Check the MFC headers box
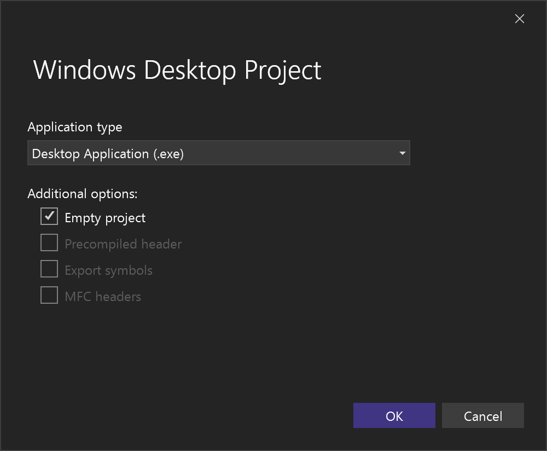Screen dimensions: 547x451 pyautogui.click(x=49, y=295)
